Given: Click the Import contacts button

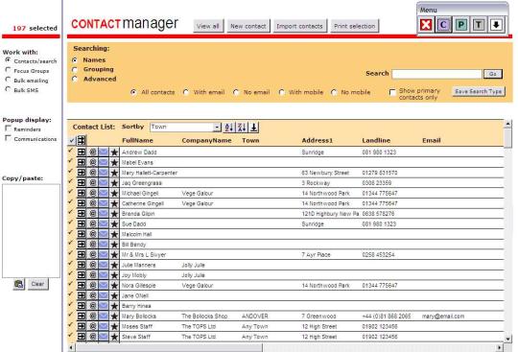Looking at the screenshot, I should pos(299,26).
